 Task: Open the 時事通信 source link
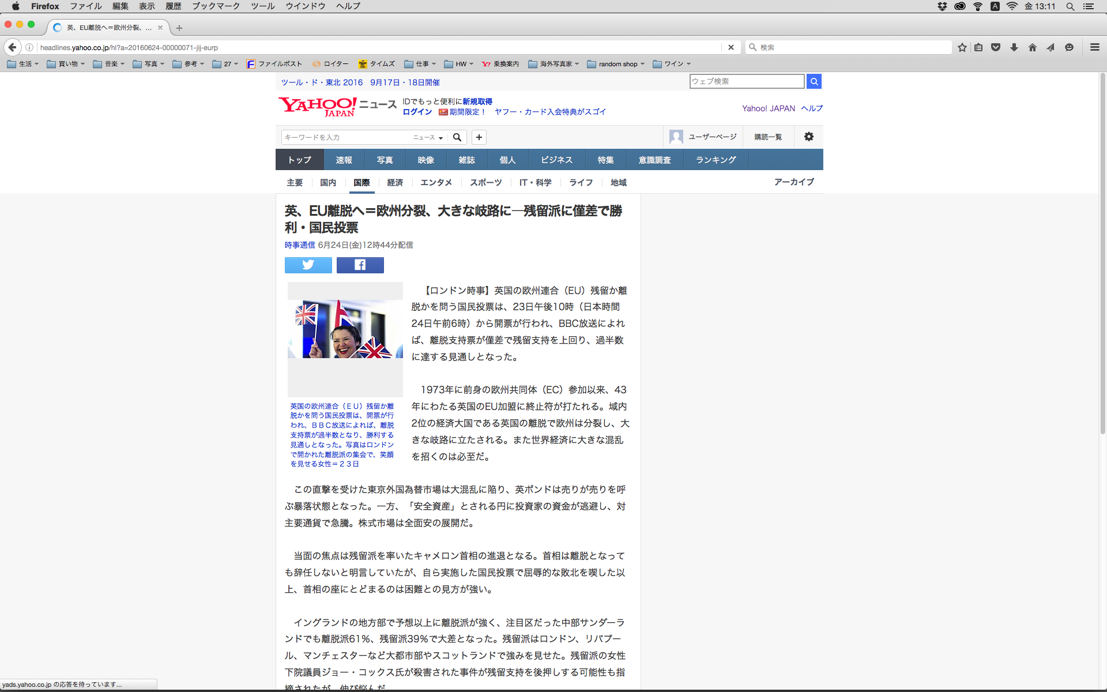click(x=299, y=245)
